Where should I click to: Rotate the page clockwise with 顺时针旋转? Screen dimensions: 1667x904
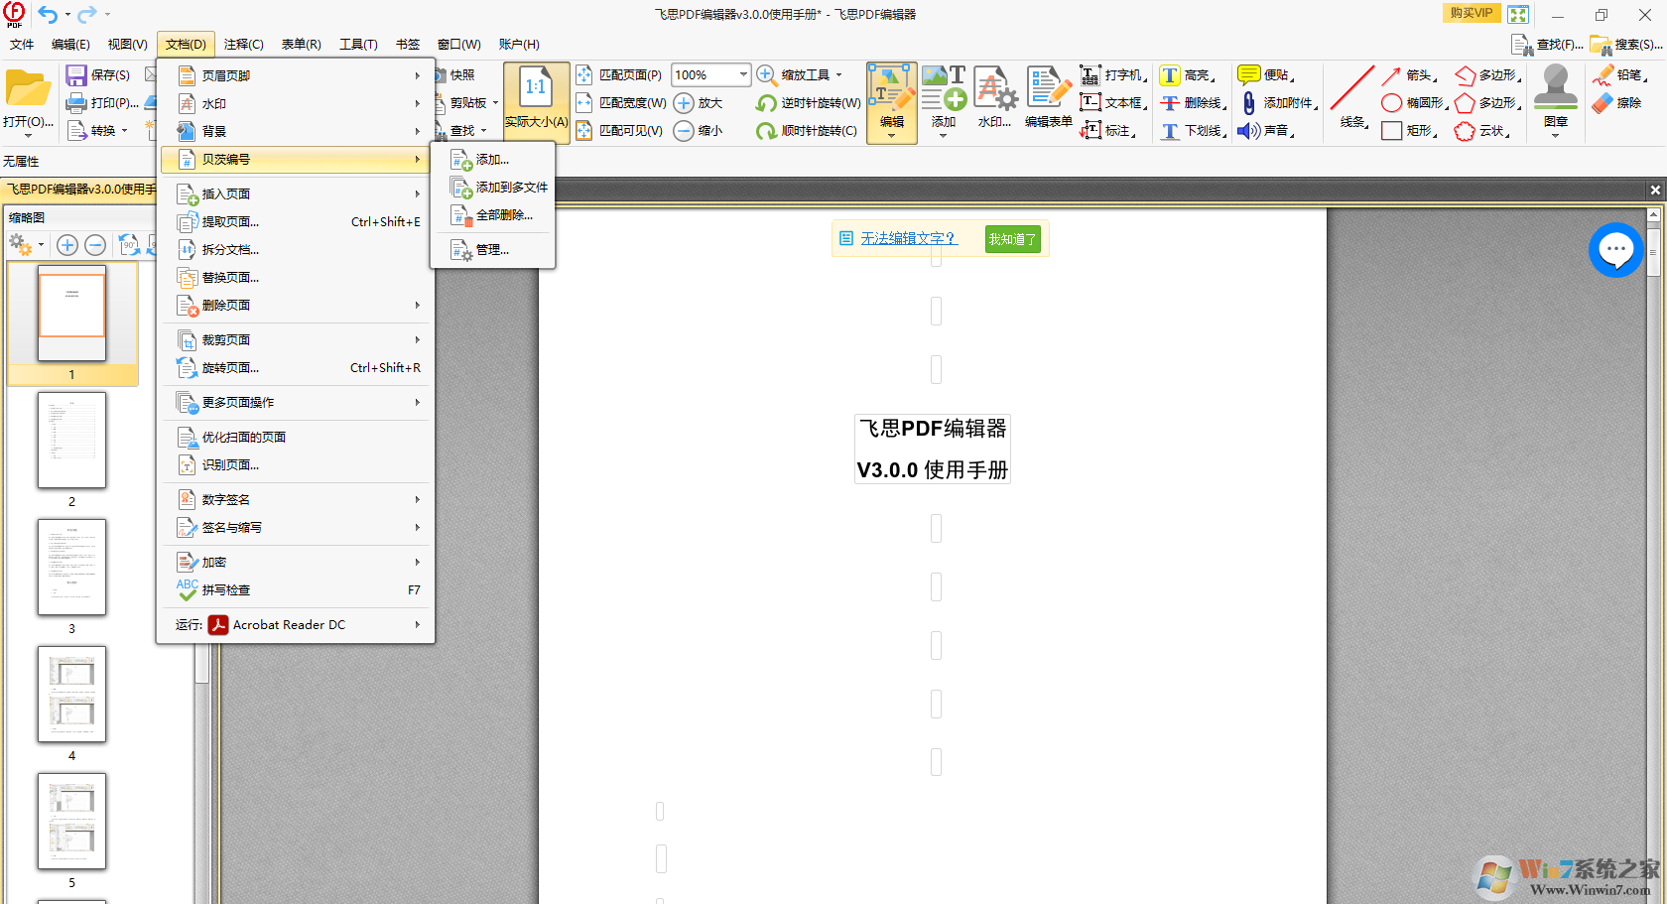pos(806,130)
